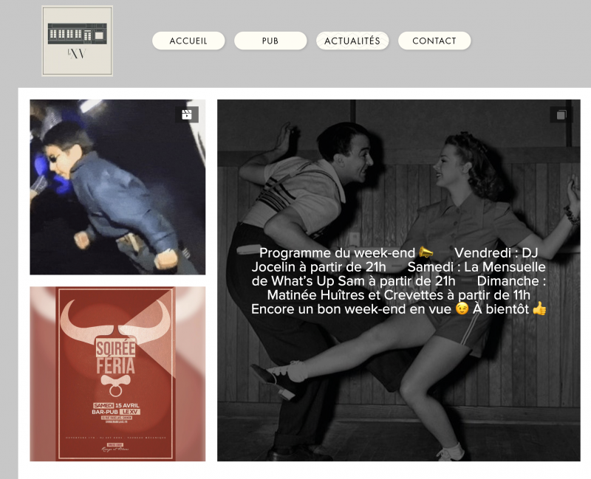Click the "Programme du week-end" caption text

tap(337, 252)
